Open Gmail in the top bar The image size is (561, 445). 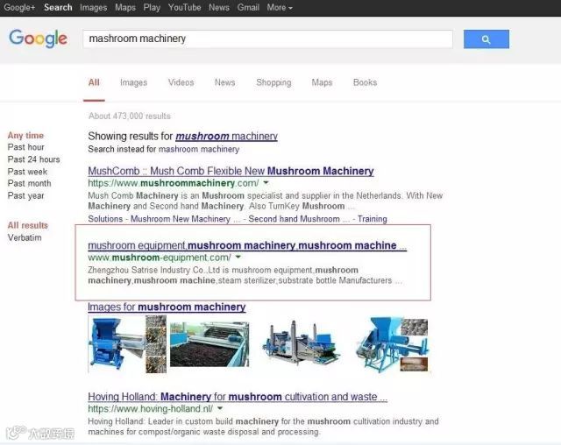click(248, 8)
